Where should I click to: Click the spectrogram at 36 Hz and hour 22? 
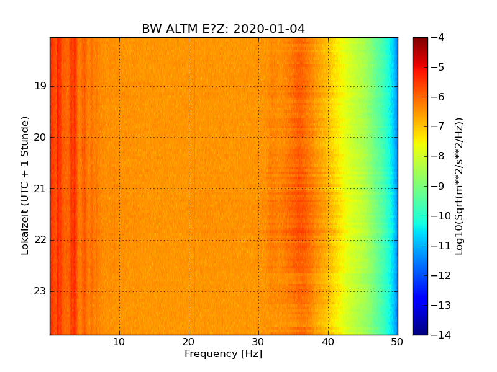[x=300, y=240]
